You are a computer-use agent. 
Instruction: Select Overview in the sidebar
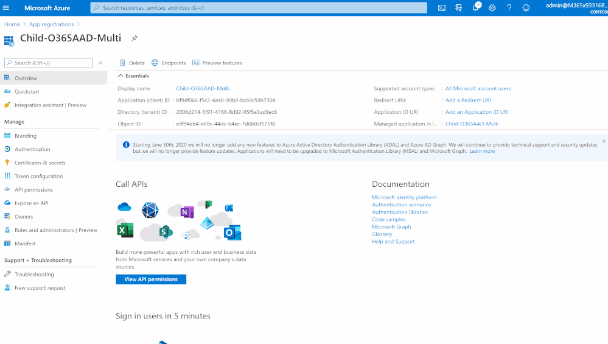54,78
